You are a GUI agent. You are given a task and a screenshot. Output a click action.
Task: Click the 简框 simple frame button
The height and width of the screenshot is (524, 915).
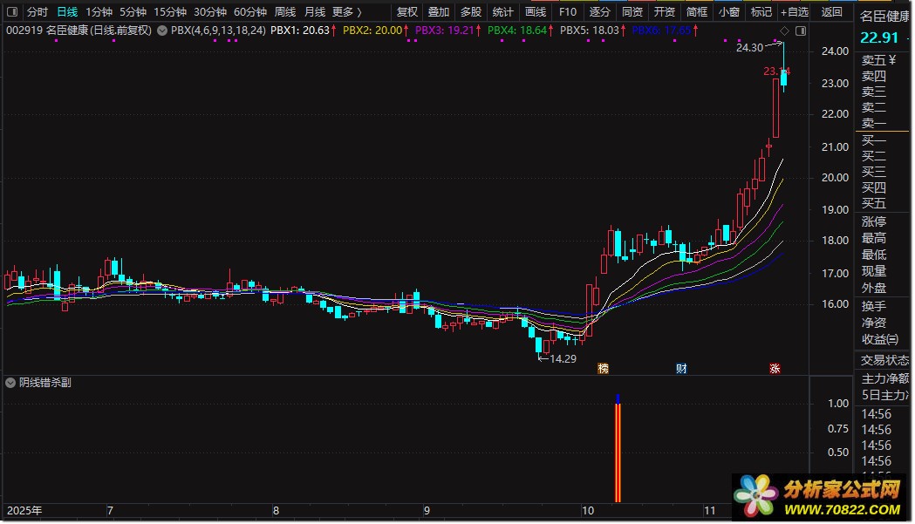coord(697,11)
